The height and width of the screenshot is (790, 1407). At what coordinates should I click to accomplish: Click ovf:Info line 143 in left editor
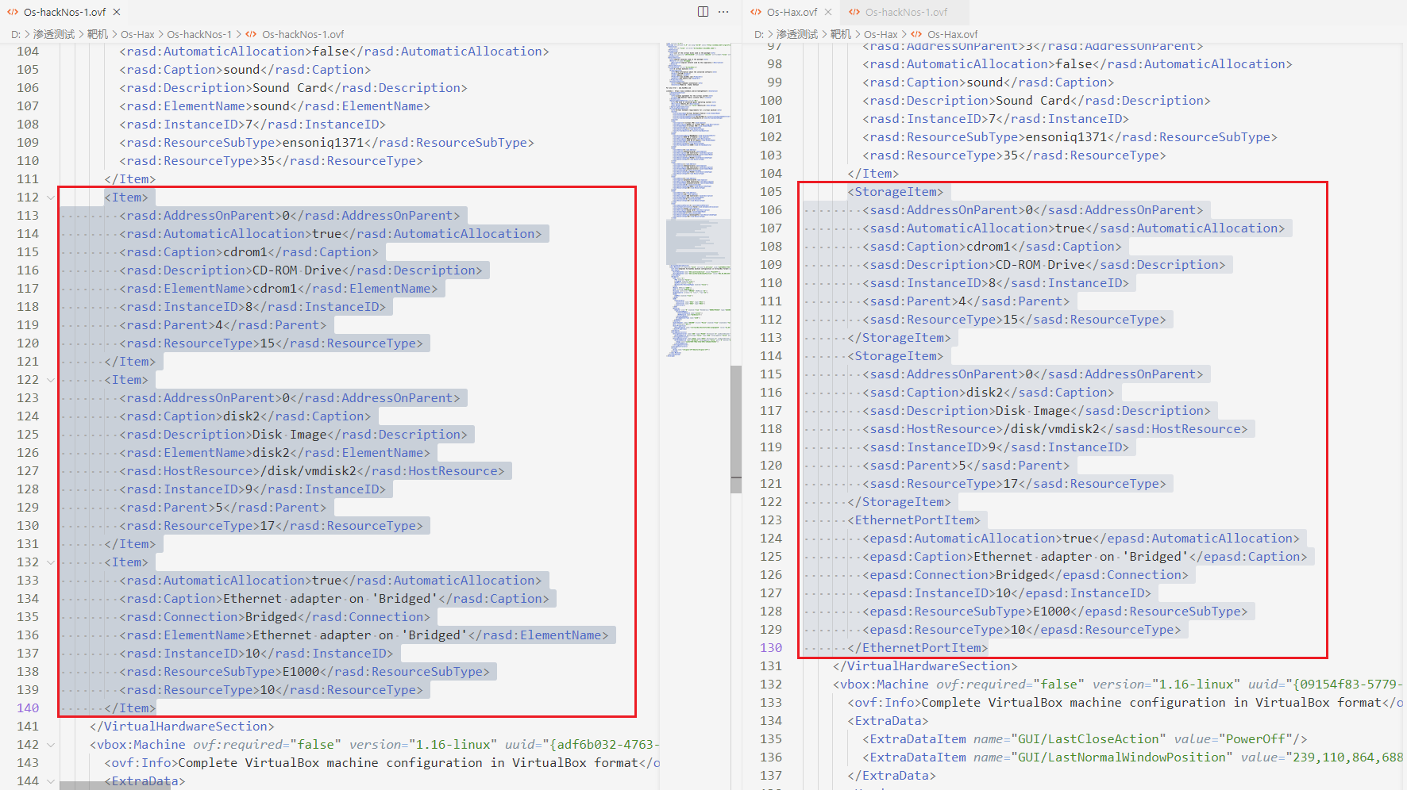pos(382,763)
